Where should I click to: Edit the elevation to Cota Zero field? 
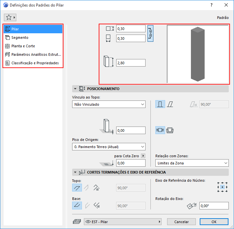[131, 163]
